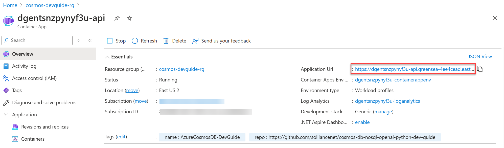
Task: Click the edit link beside Tags
Action: [121, 137]
